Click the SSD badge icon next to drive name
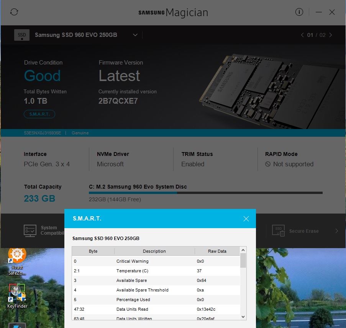Image resolution: width=346 pixels, height=328 pixels. (21, 35)
